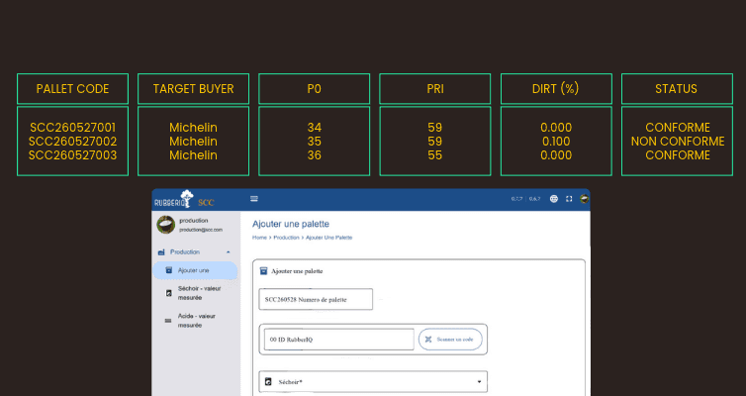This screenshot has width=746, height=396.
Task: Click the PALLET CODE column header
Action: [x=72, y=89]
